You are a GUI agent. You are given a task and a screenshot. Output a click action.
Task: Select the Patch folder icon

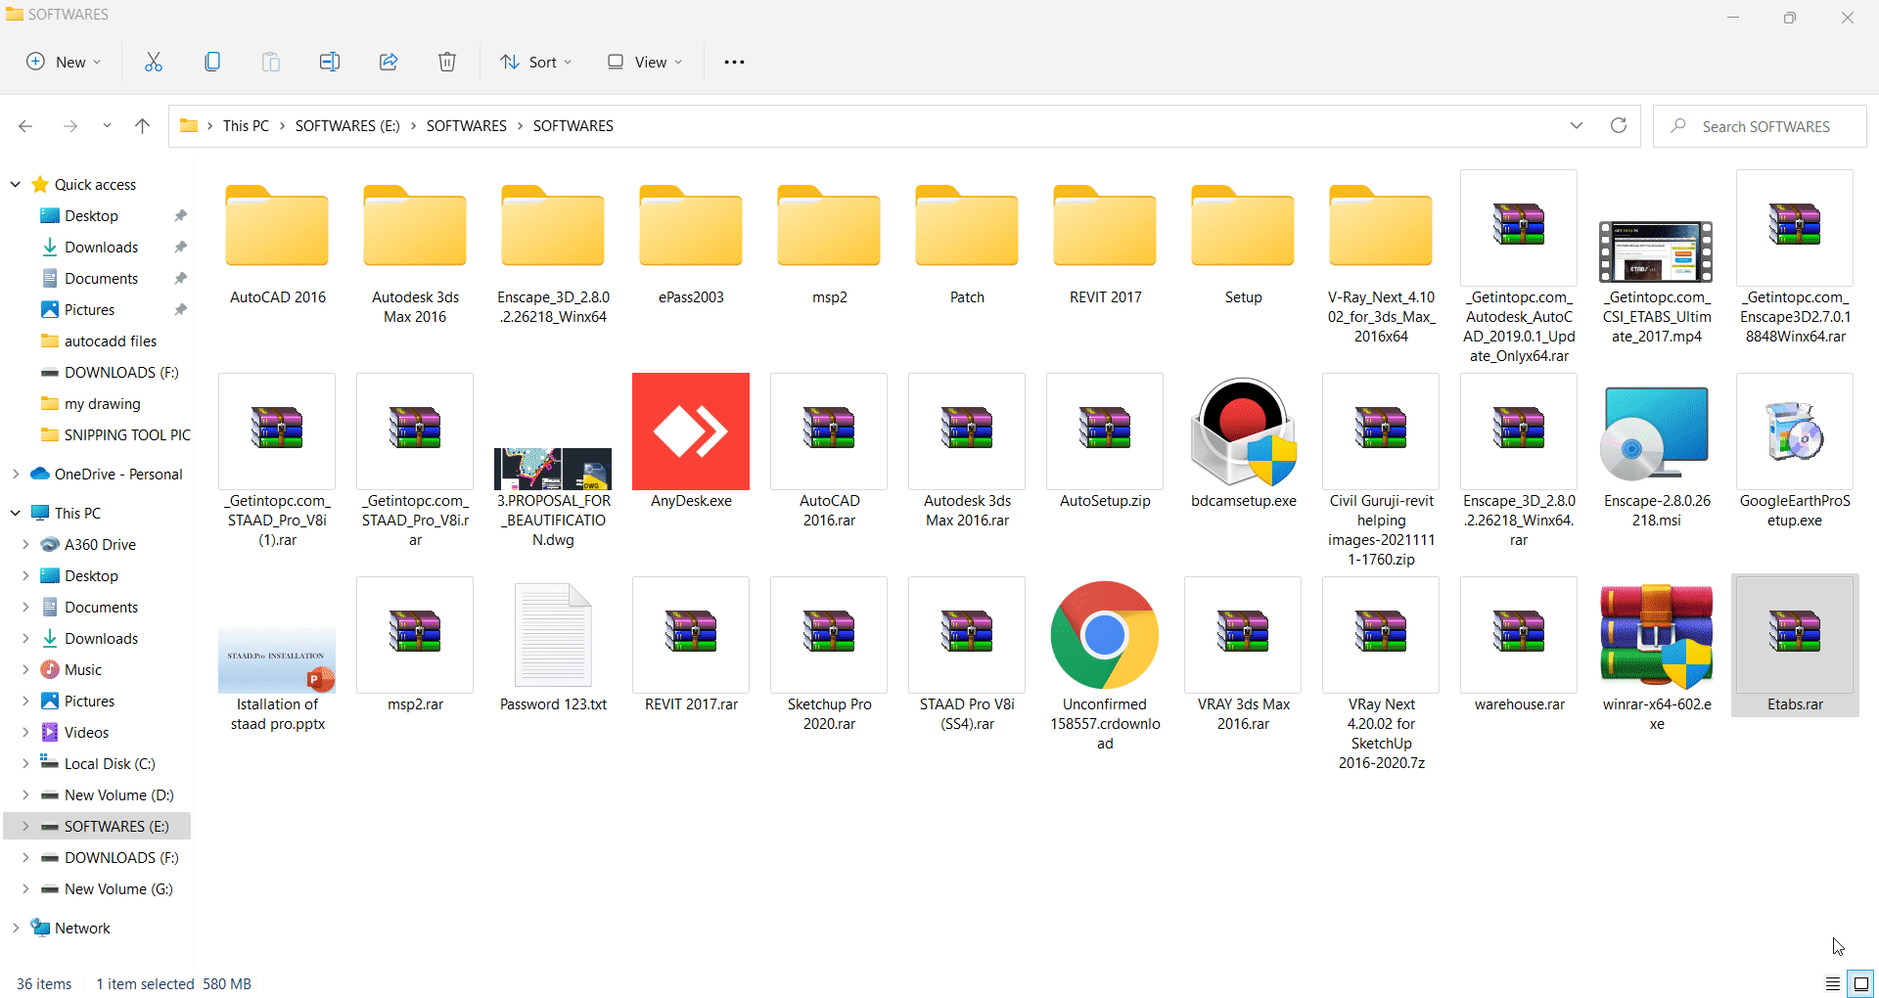point(967,225)
